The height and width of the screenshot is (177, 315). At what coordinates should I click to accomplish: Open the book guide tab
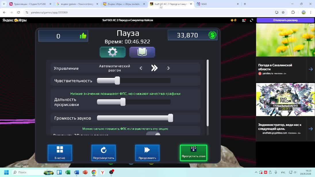pyautogui.click(x=142, y=52)
